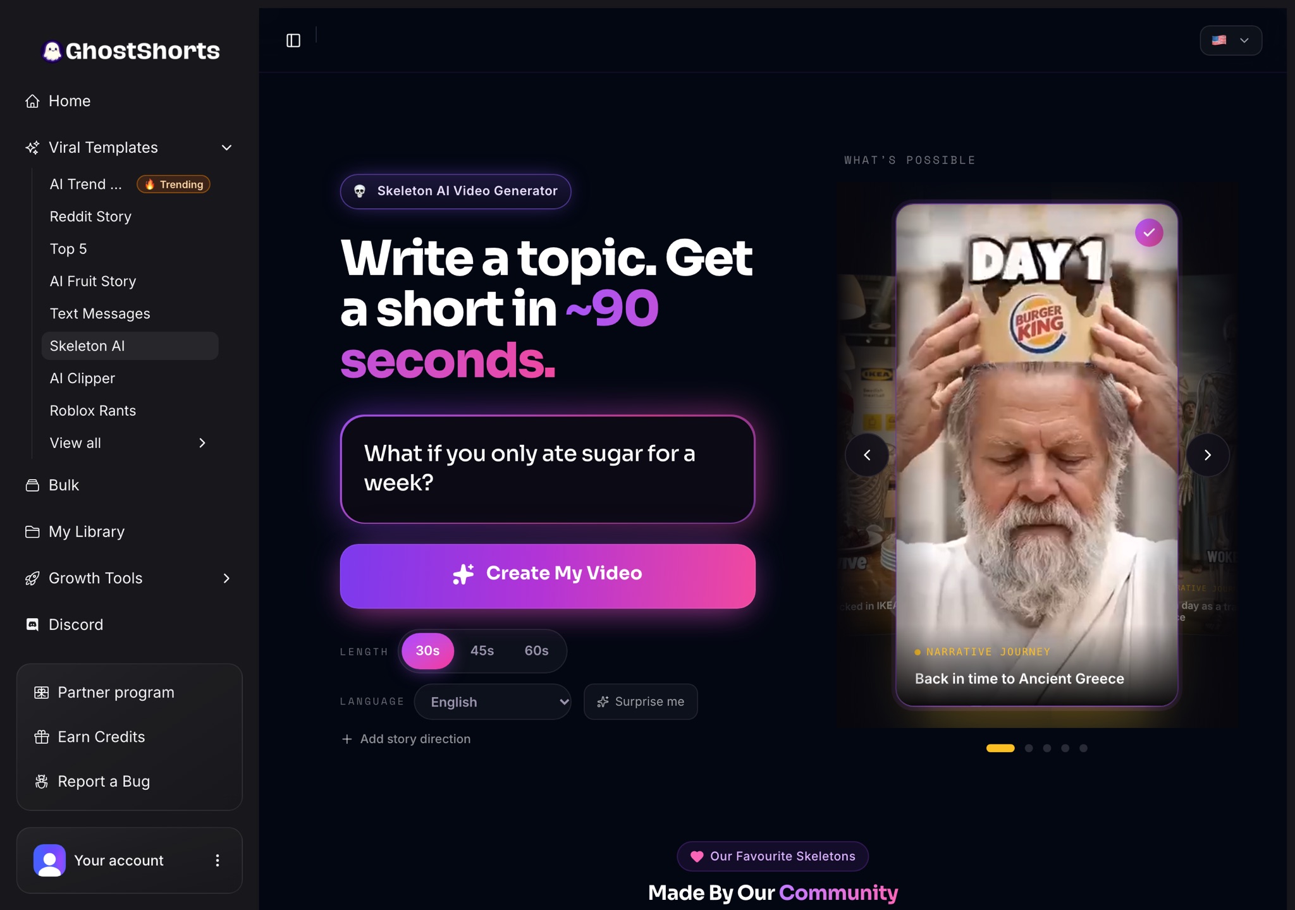
Task: Click the Growth Tools rocket icon
Action: click(32, 578)
